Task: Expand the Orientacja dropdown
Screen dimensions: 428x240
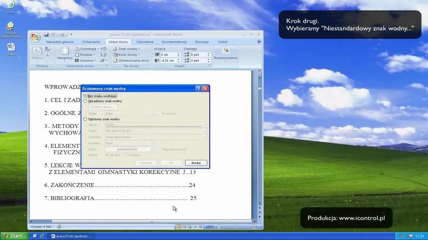Action: pos(87,49)
